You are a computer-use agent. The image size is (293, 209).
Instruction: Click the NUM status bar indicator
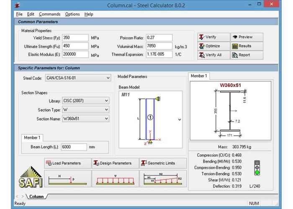point(254,203)
